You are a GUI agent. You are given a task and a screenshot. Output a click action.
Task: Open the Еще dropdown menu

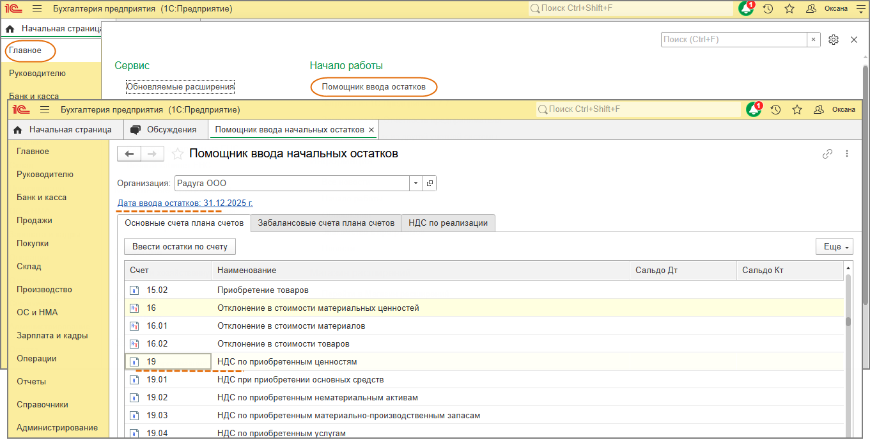pyautogui.click(x=834, y=247)
